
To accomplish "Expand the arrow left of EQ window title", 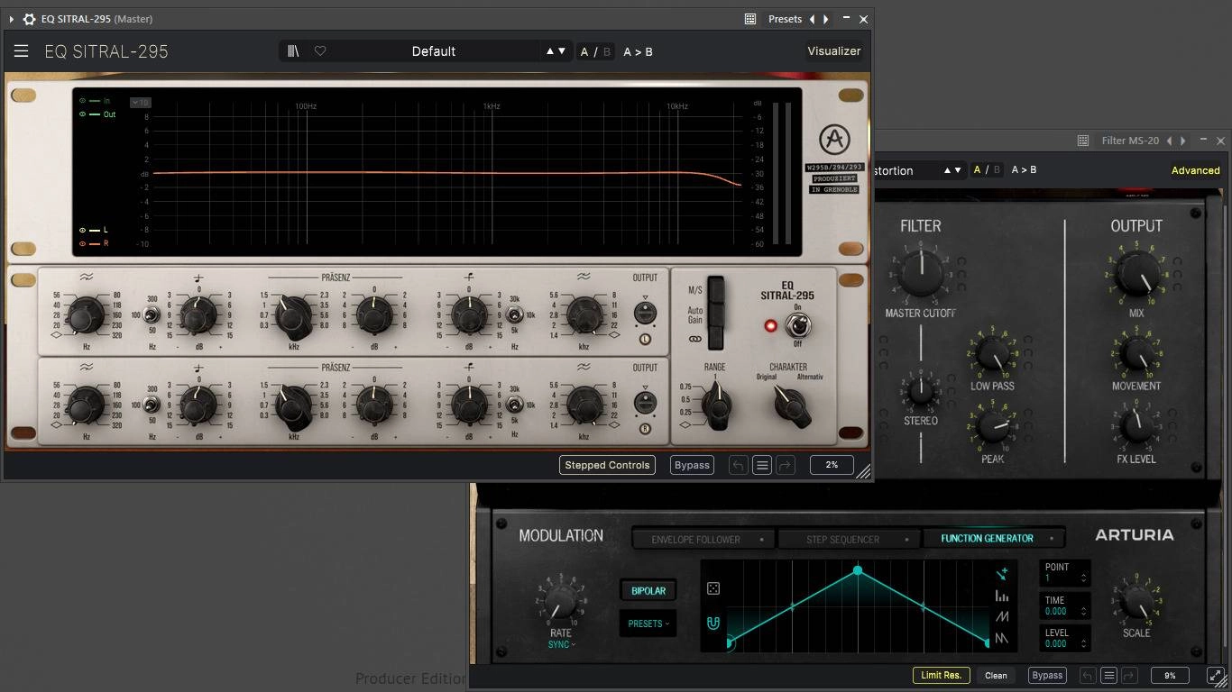I will (11, 19).
